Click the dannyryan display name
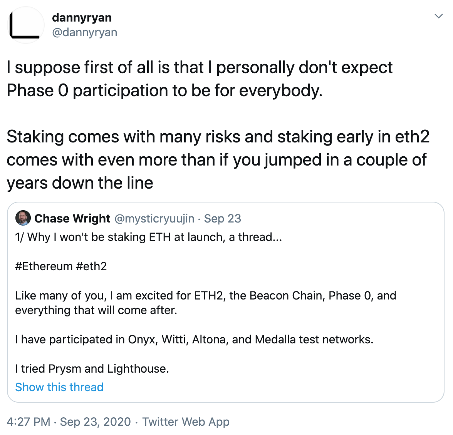 click(82, 17)
